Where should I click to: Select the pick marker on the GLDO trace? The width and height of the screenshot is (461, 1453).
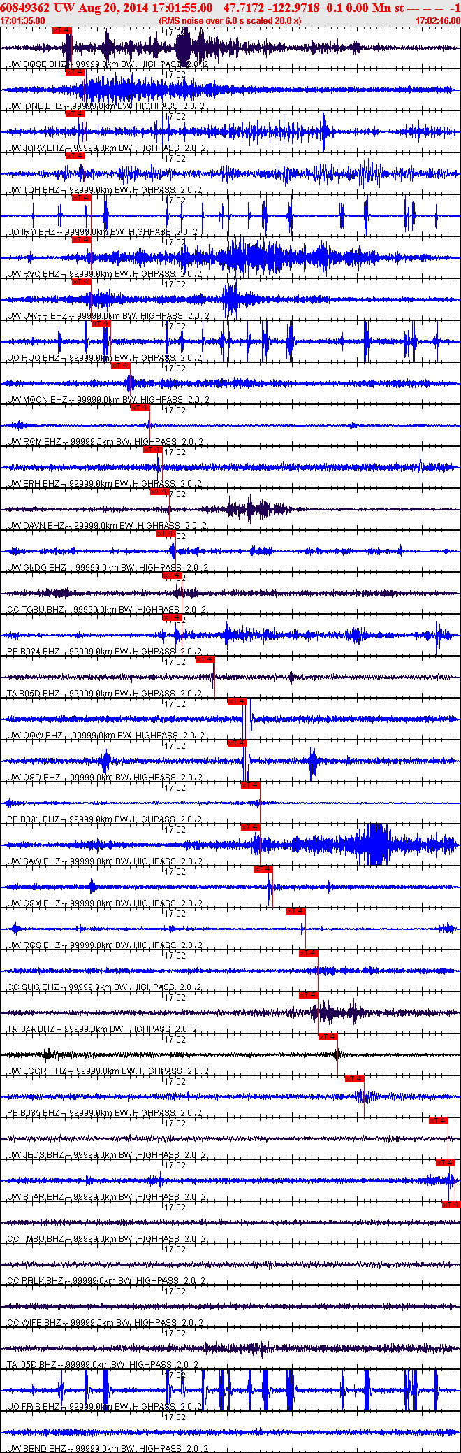click(166, 534)
